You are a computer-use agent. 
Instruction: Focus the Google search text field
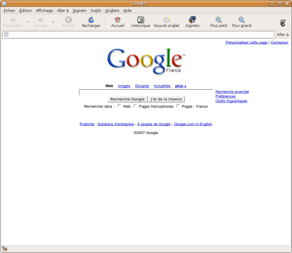click(146, 93)
